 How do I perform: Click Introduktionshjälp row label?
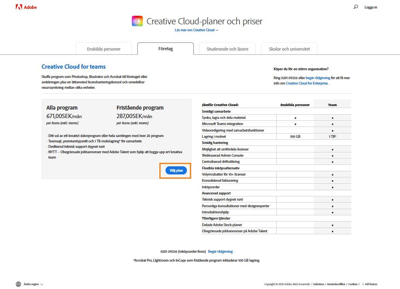point(215,212)
